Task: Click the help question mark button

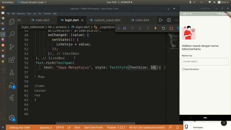Action: tap(224, 123)
